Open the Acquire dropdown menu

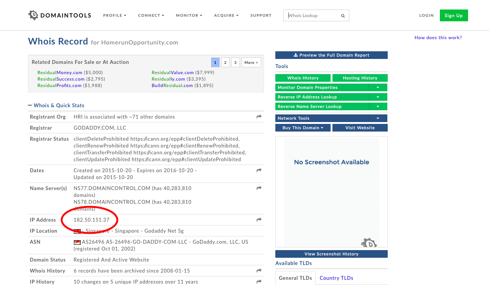pos(226,16)
